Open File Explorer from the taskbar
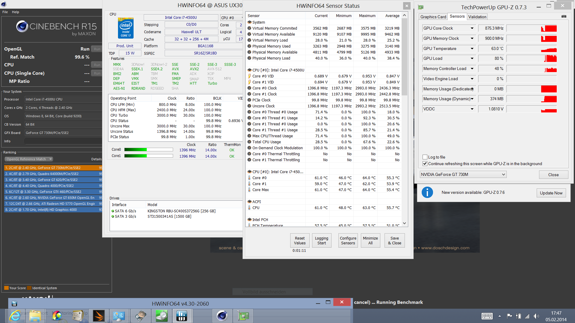 coord(35,316)
